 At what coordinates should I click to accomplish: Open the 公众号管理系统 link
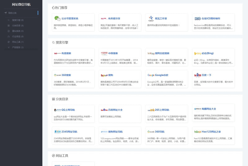70,19
